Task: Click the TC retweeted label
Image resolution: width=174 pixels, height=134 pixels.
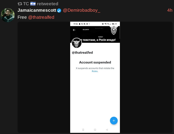Action: tap(41, 4)
